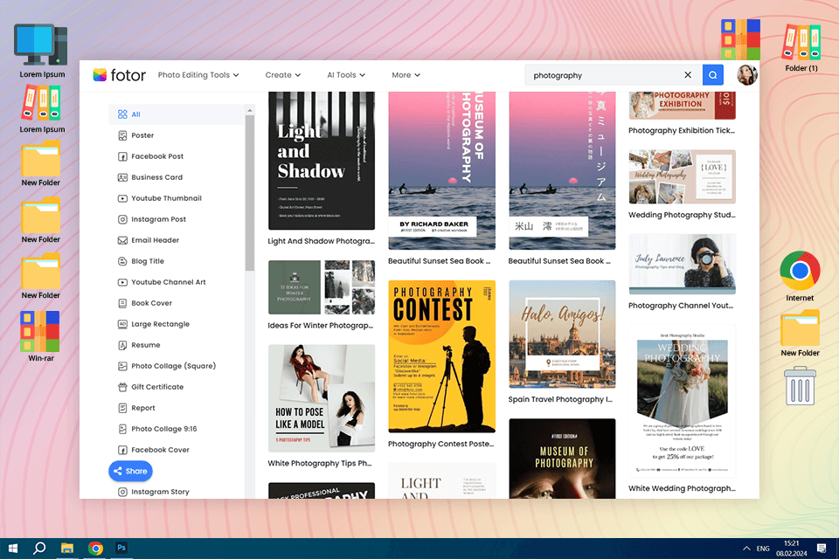The height and width of the screenshot is (559, 839).
Task: Open the Ideas For Winter Photography thumbnail
Action: click(321, 287)
